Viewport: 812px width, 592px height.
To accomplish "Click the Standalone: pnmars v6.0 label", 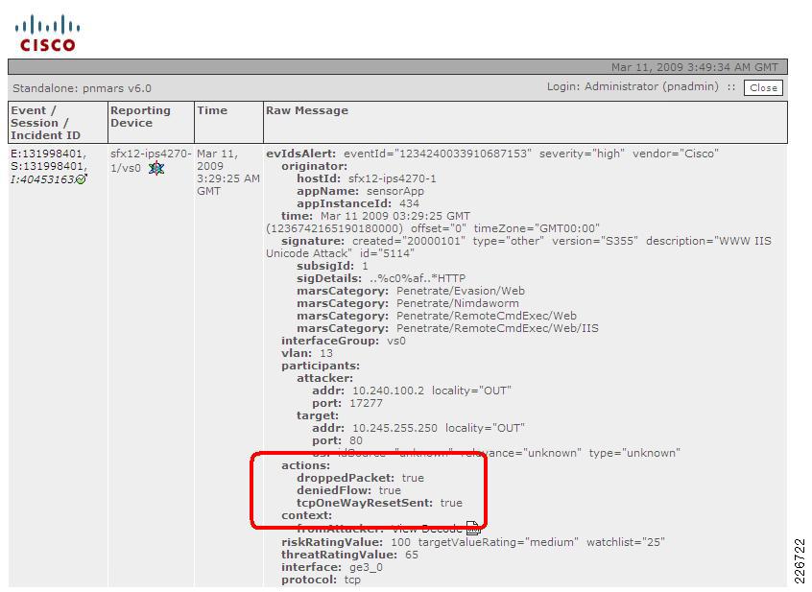I will click(x=82, y=88).
